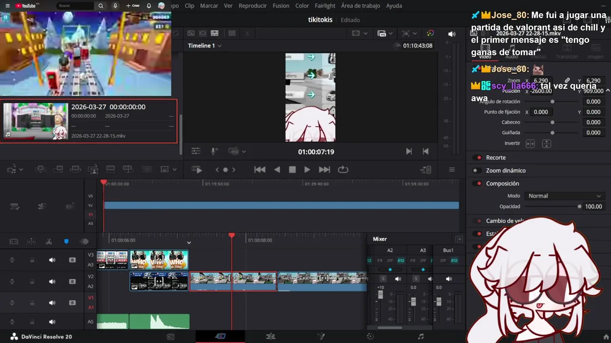Click the Opacidad 100.00 value field
This screenshot has width=611, height=343.
point(593,206)
